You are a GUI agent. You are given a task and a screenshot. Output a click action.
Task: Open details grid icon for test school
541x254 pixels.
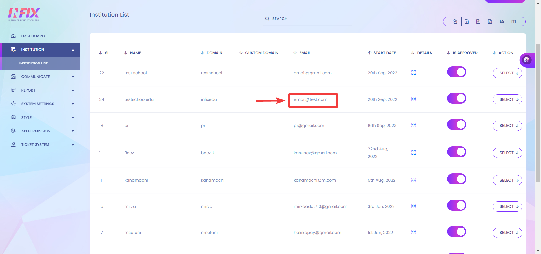(x=414, y=73)
